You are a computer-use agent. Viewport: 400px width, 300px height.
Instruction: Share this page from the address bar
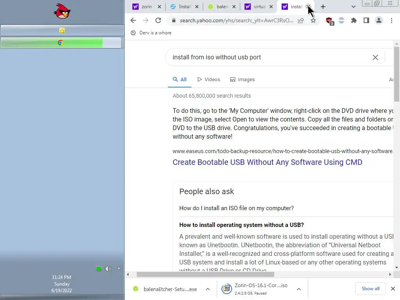pyautogui.click(x=301, y=20)
